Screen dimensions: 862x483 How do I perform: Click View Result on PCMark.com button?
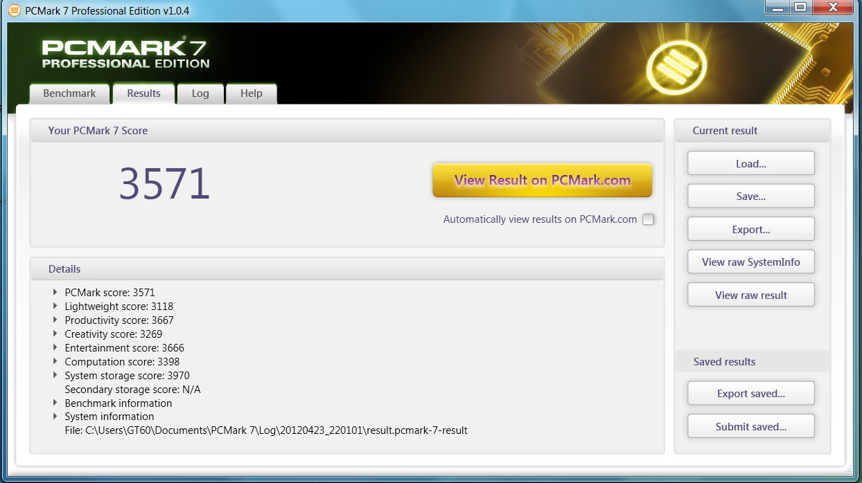tap(543, 181)
